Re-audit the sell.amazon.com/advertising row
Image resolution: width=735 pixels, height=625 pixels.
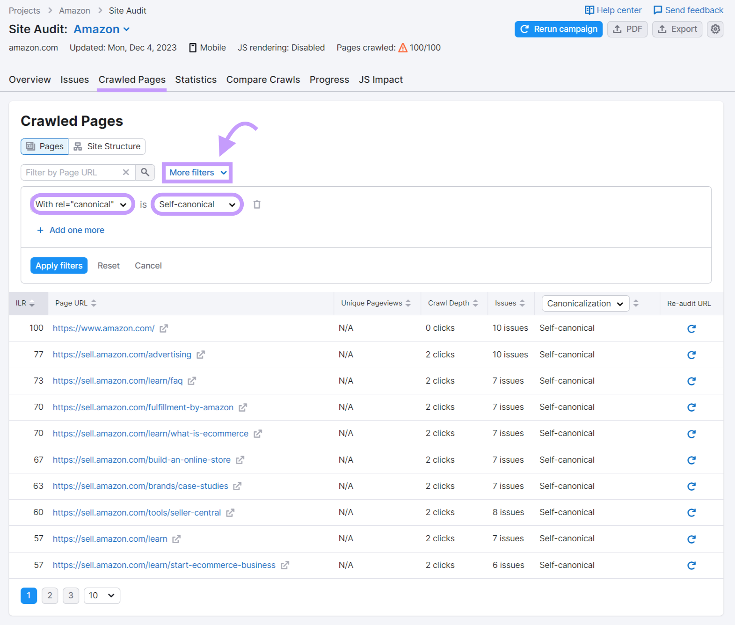tap(691, 355)
